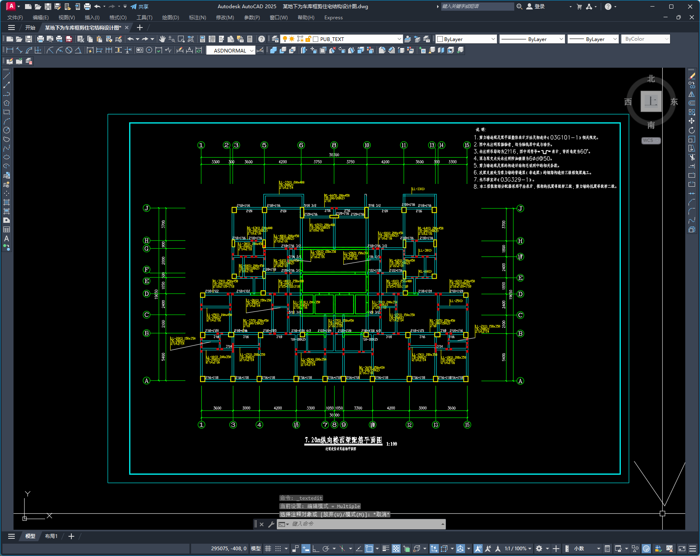Click the ViewCube 上 top face

(651, 101)
